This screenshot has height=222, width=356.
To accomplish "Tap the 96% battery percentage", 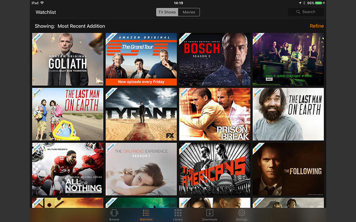I will click(311, 3).
